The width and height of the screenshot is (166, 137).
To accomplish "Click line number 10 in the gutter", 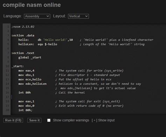I will point(7,66).
